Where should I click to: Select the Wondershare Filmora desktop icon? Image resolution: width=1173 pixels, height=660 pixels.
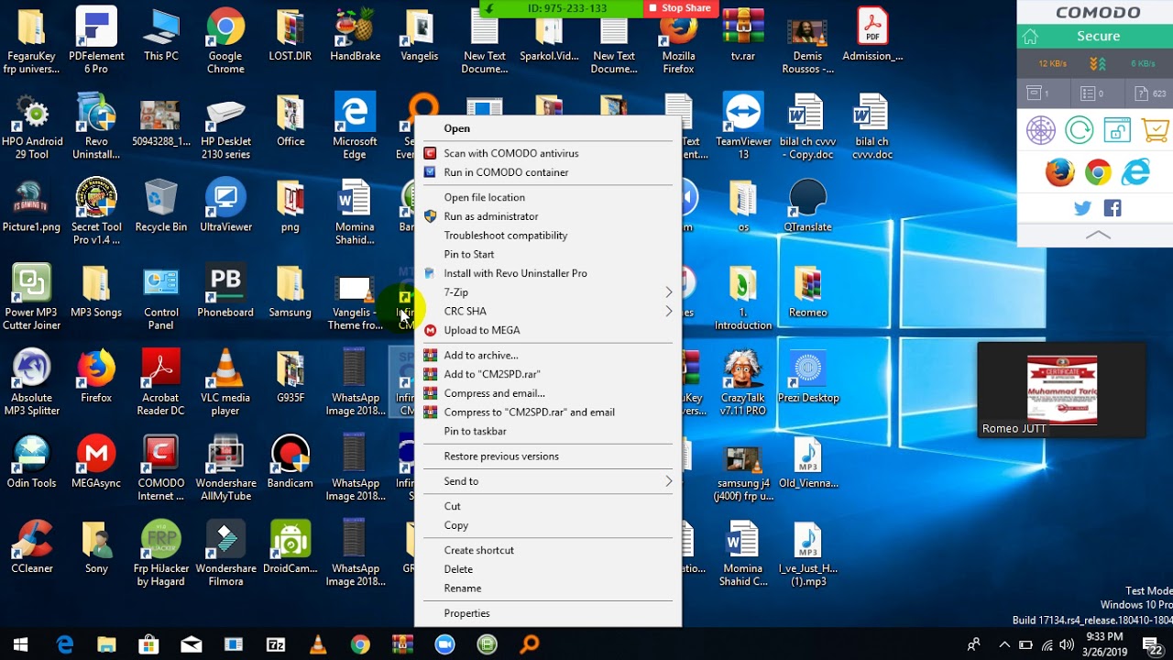pyautogui.click(x=225, y=554)
